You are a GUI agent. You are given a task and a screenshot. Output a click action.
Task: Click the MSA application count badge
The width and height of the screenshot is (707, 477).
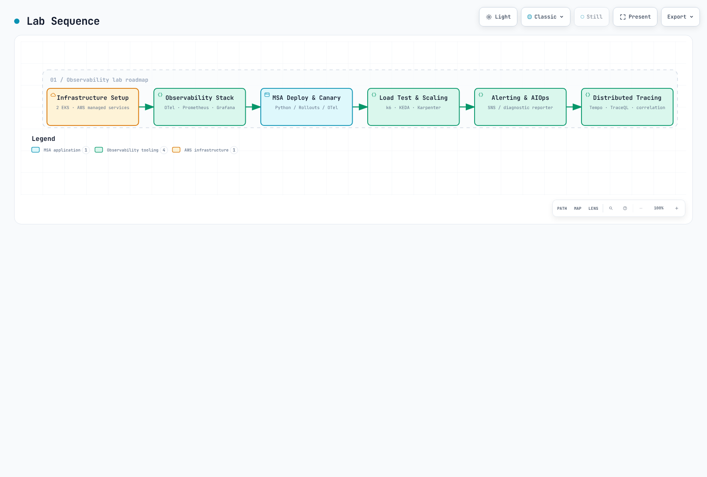[x=86, y=150]
